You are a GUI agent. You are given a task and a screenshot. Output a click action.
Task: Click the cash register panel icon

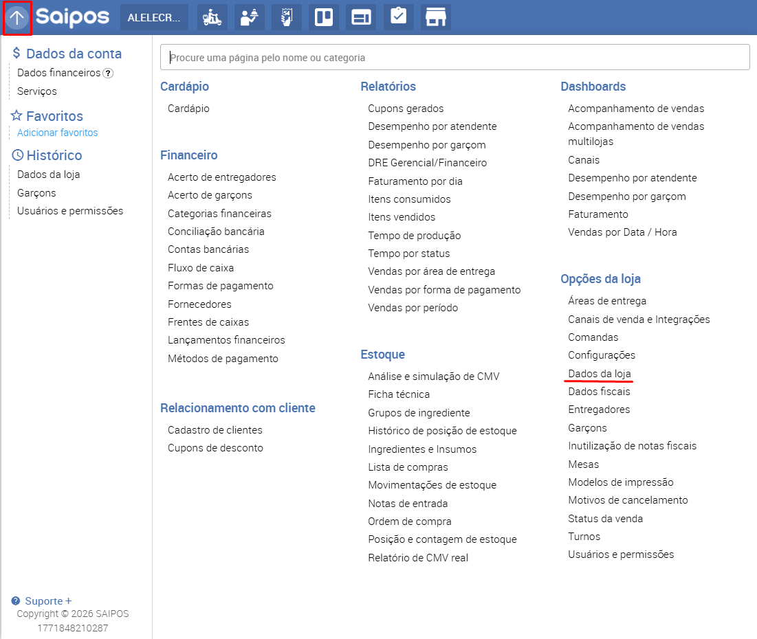pos(361,18)
